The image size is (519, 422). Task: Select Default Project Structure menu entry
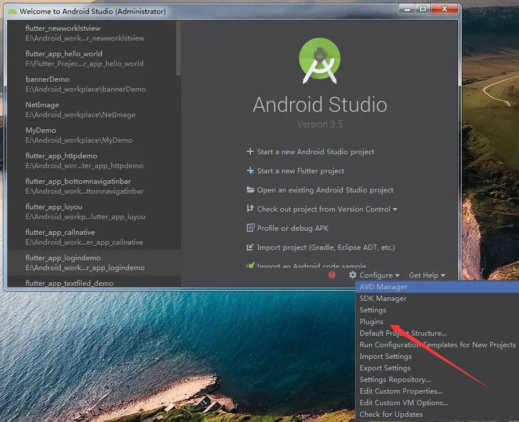tap(437, 333)
